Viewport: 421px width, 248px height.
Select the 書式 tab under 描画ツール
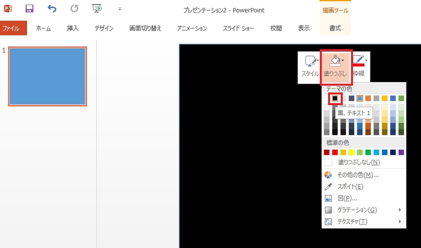(335, 28)
